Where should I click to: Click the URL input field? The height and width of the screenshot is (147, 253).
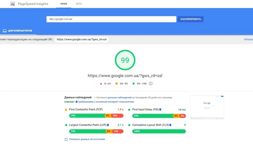[x=111, y=19]
